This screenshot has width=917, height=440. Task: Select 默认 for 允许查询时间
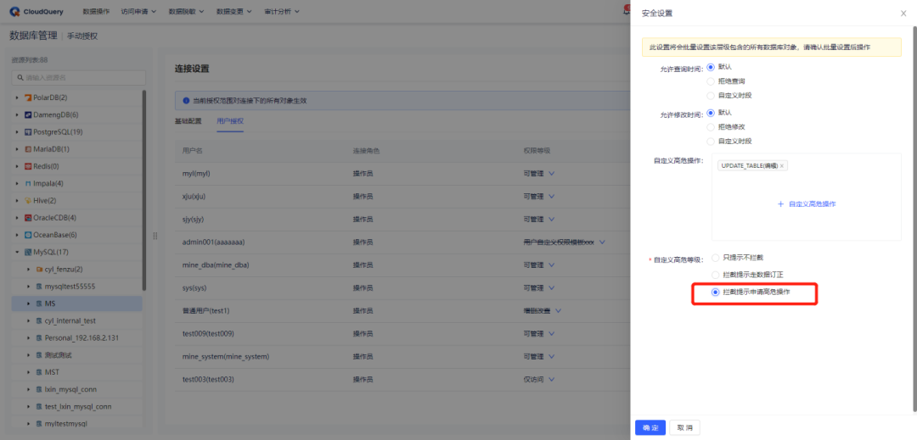coord(712,67)
